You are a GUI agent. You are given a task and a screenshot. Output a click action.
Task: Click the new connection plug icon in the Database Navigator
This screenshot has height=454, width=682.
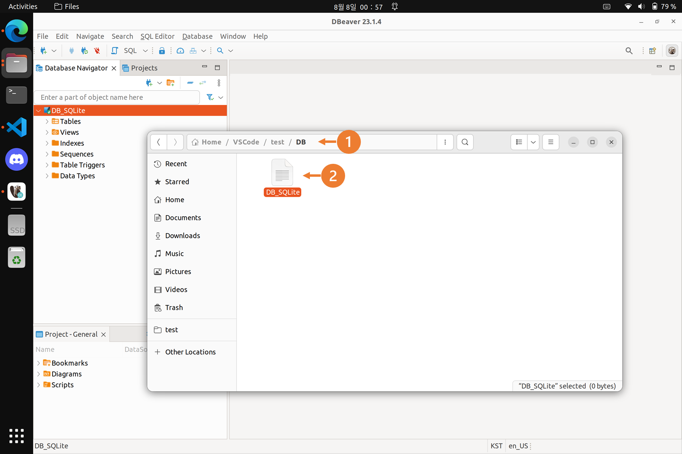click(x=149, y=83)
